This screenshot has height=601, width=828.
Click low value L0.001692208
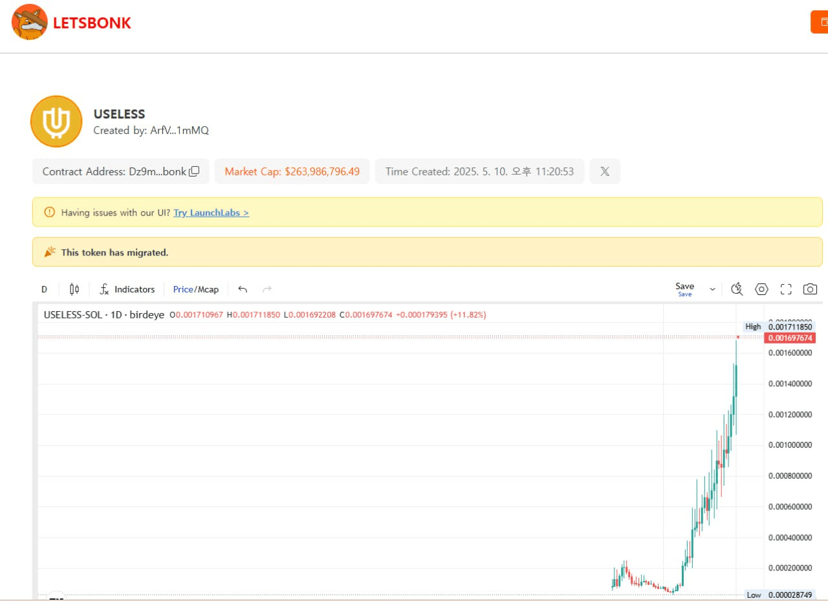[x=309, y=315]
